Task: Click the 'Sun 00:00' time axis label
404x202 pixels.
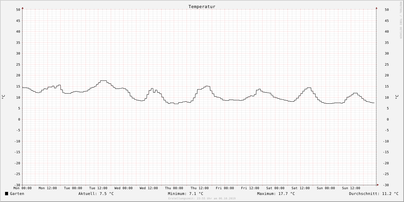Action: pyautogui.click(x=326, y=188)
